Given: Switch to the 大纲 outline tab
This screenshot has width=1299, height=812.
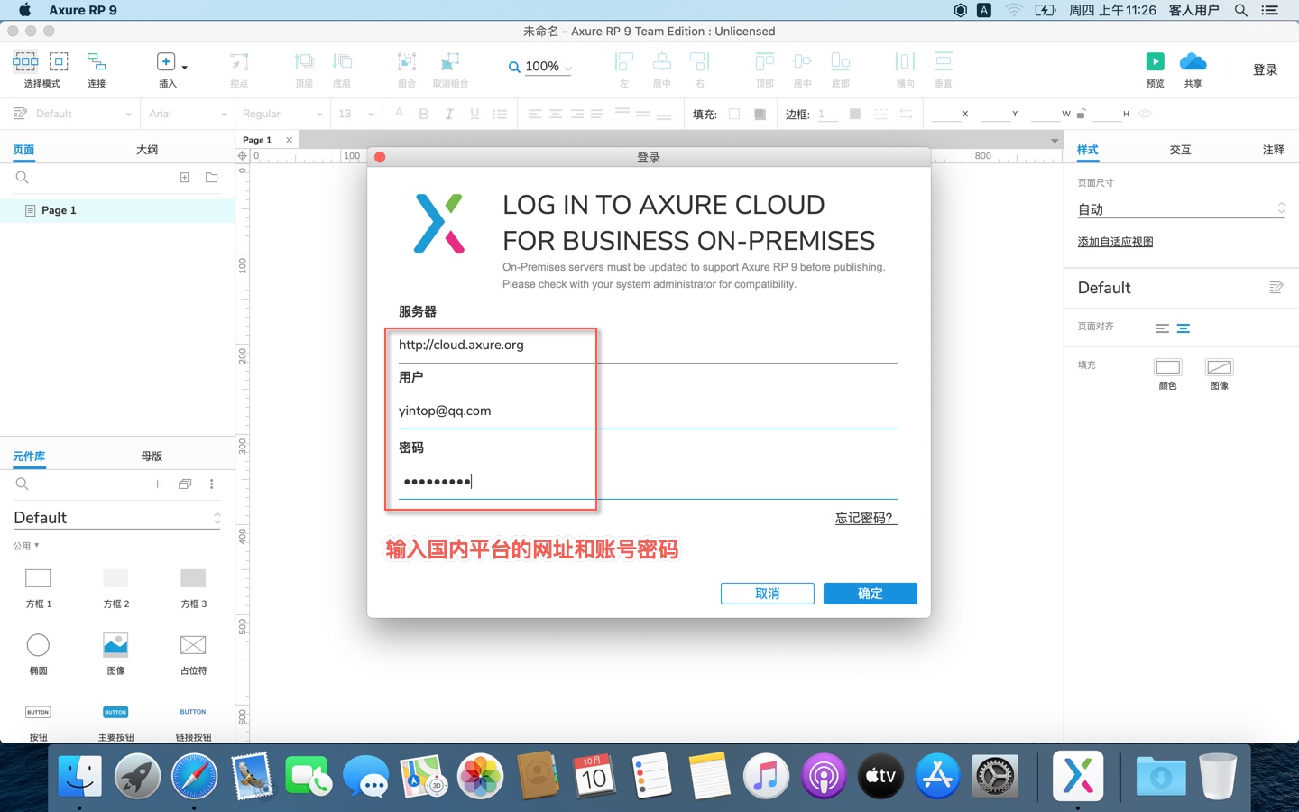Looking at the screenshot, I should click(147, 150).
